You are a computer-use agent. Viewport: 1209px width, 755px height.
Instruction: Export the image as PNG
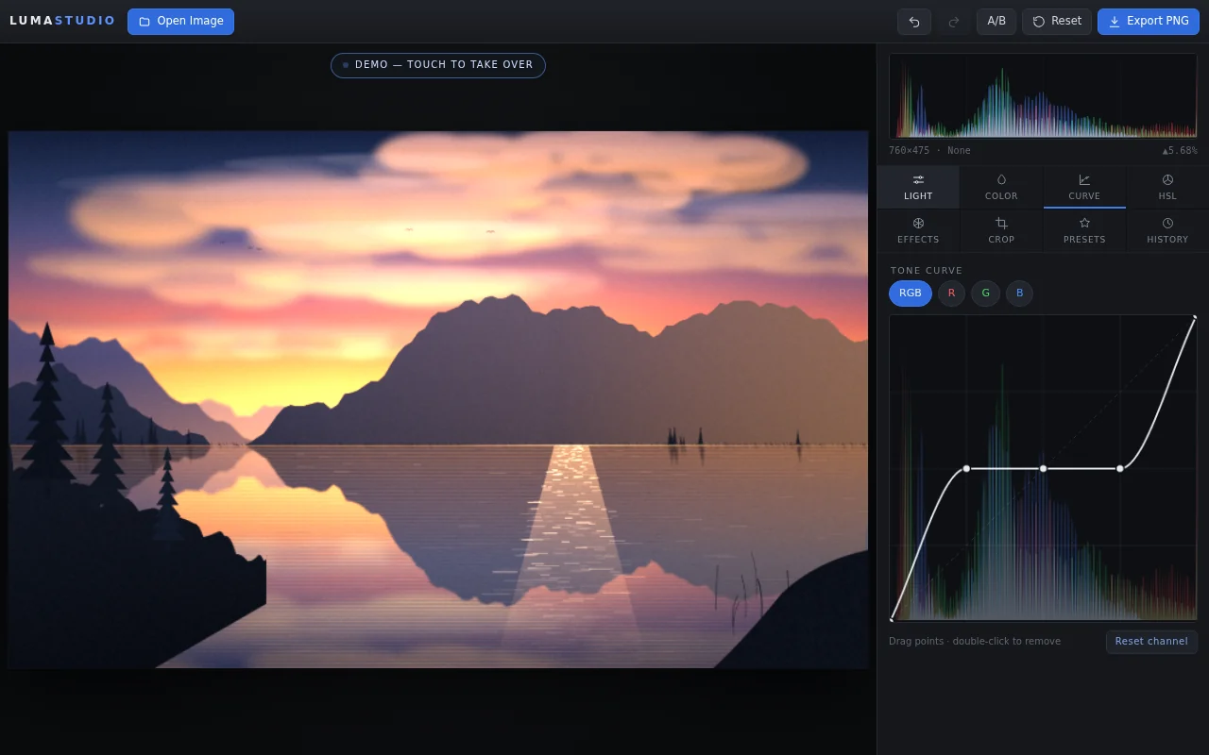coord(1148,22)
